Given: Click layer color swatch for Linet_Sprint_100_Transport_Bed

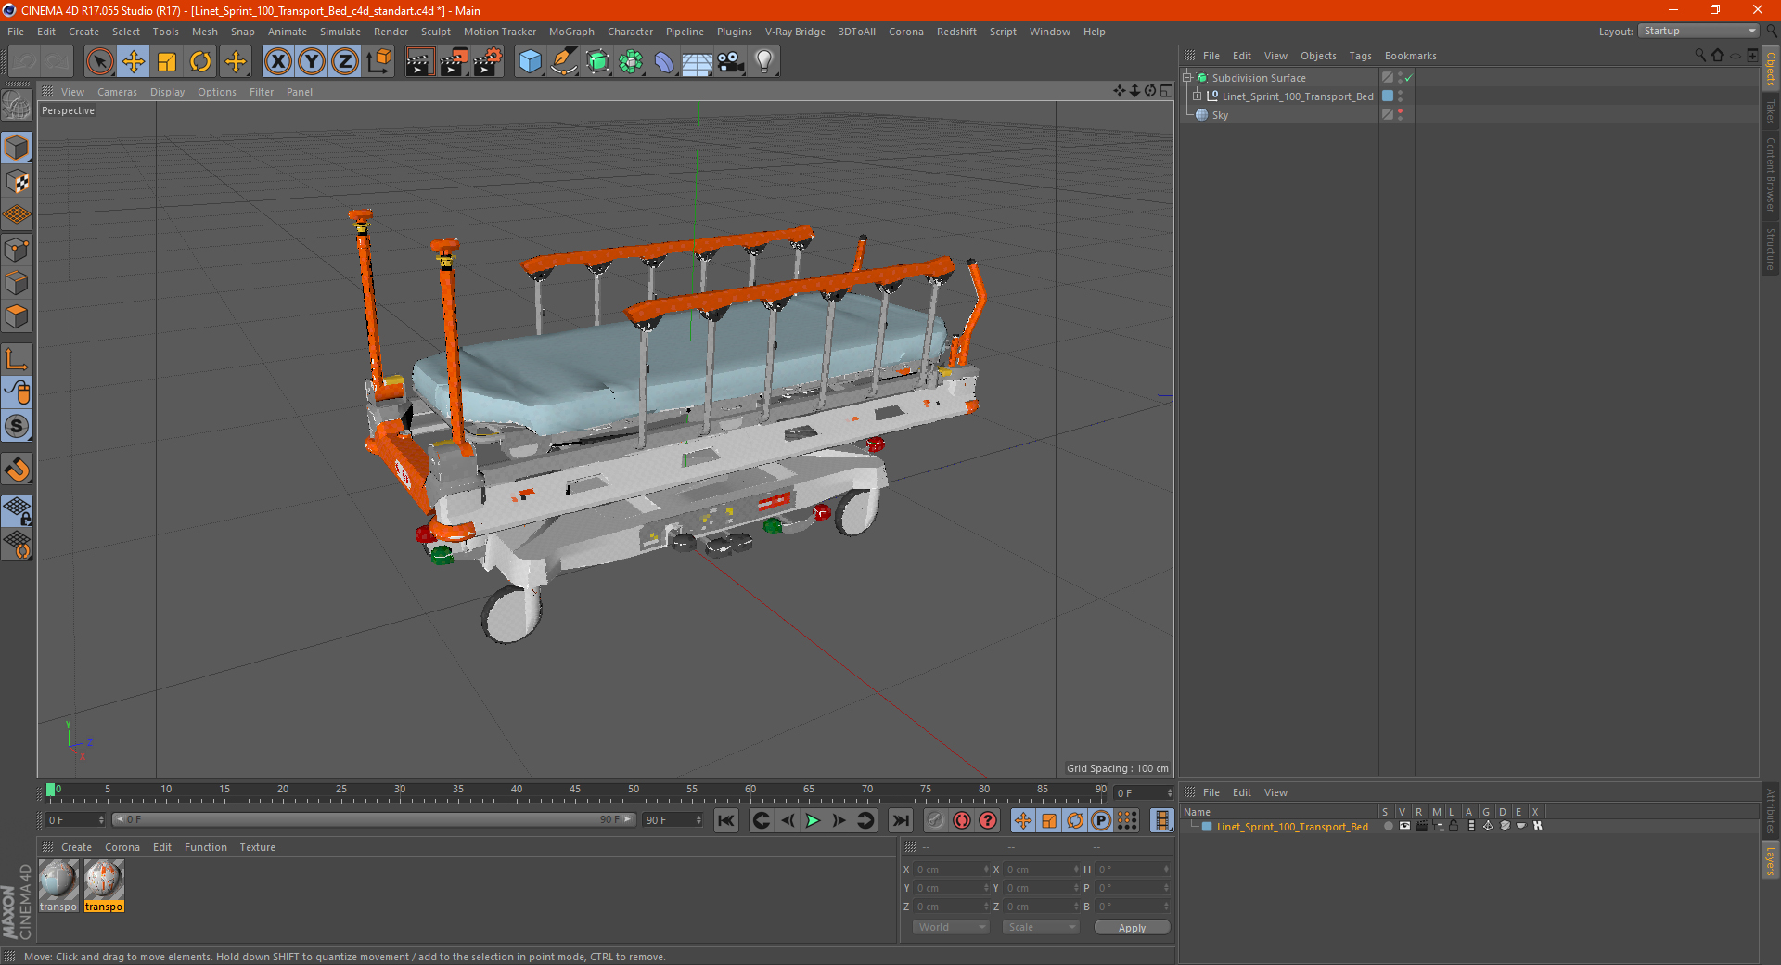Looking at the screenshot, I should pyautogui.click(x=1207, y=827).
